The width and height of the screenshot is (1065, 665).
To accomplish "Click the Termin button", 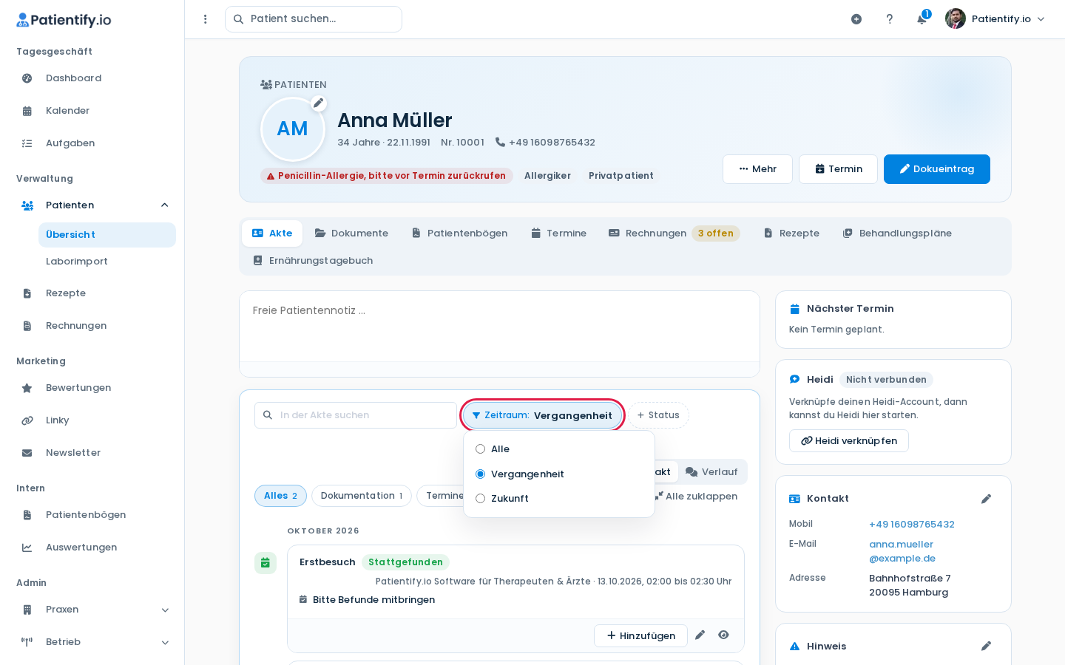I will pos(838,169).
